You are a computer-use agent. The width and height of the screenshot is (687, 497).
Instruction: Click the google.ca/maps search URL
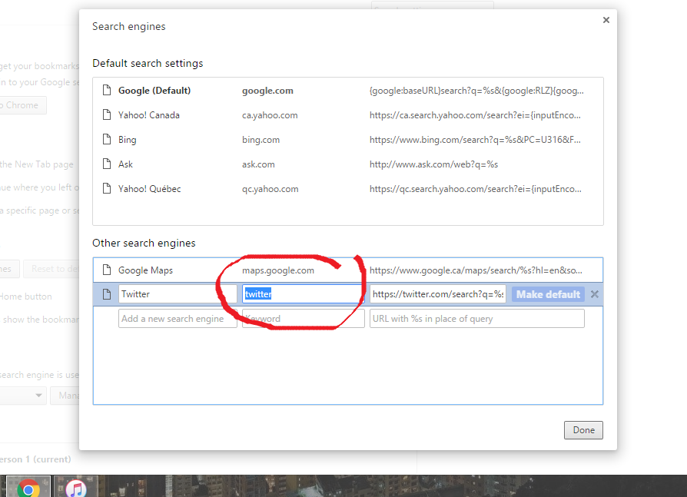(476, 270)
